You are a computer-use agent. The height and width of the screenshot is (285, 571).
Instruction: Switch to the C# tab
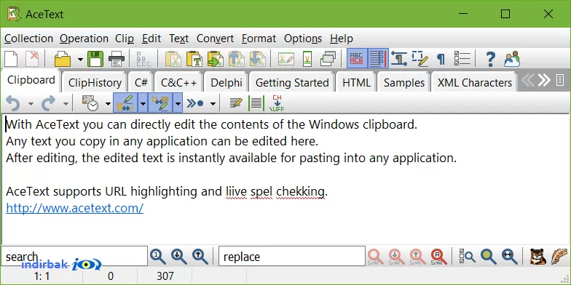click(141, 83)
